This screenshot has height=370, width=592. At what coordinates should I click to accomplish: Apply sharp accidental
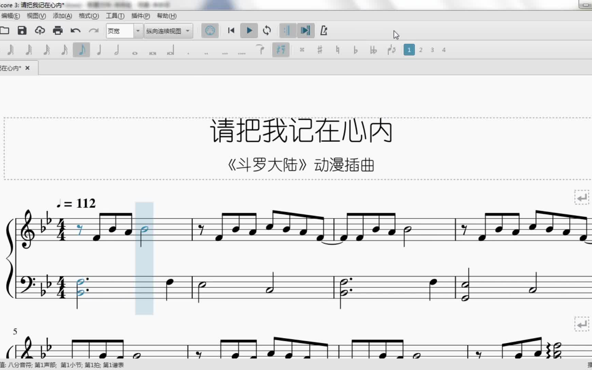click(x=320, y=50)
